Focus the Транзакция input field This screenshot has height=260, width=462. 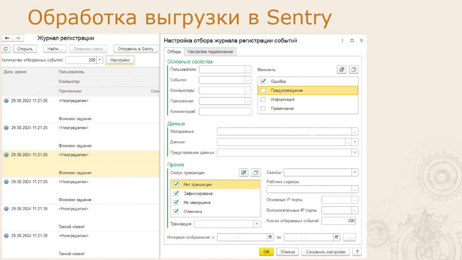coord(224,224)
